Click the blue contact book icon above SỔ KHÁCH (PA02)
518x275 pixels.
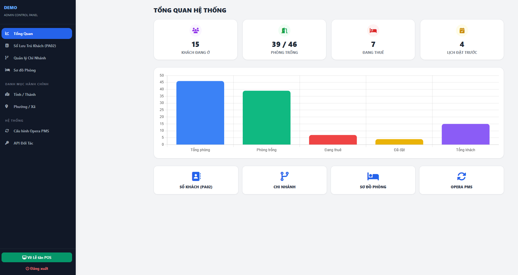196,176
